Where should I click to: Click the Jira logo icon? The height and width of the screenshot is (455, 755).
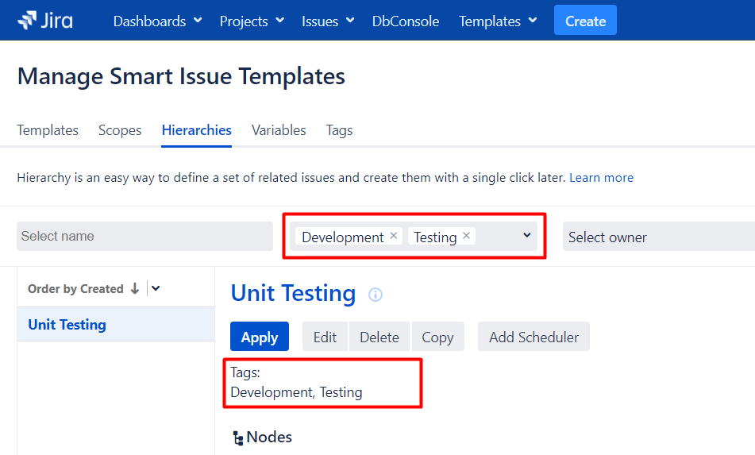27,21
